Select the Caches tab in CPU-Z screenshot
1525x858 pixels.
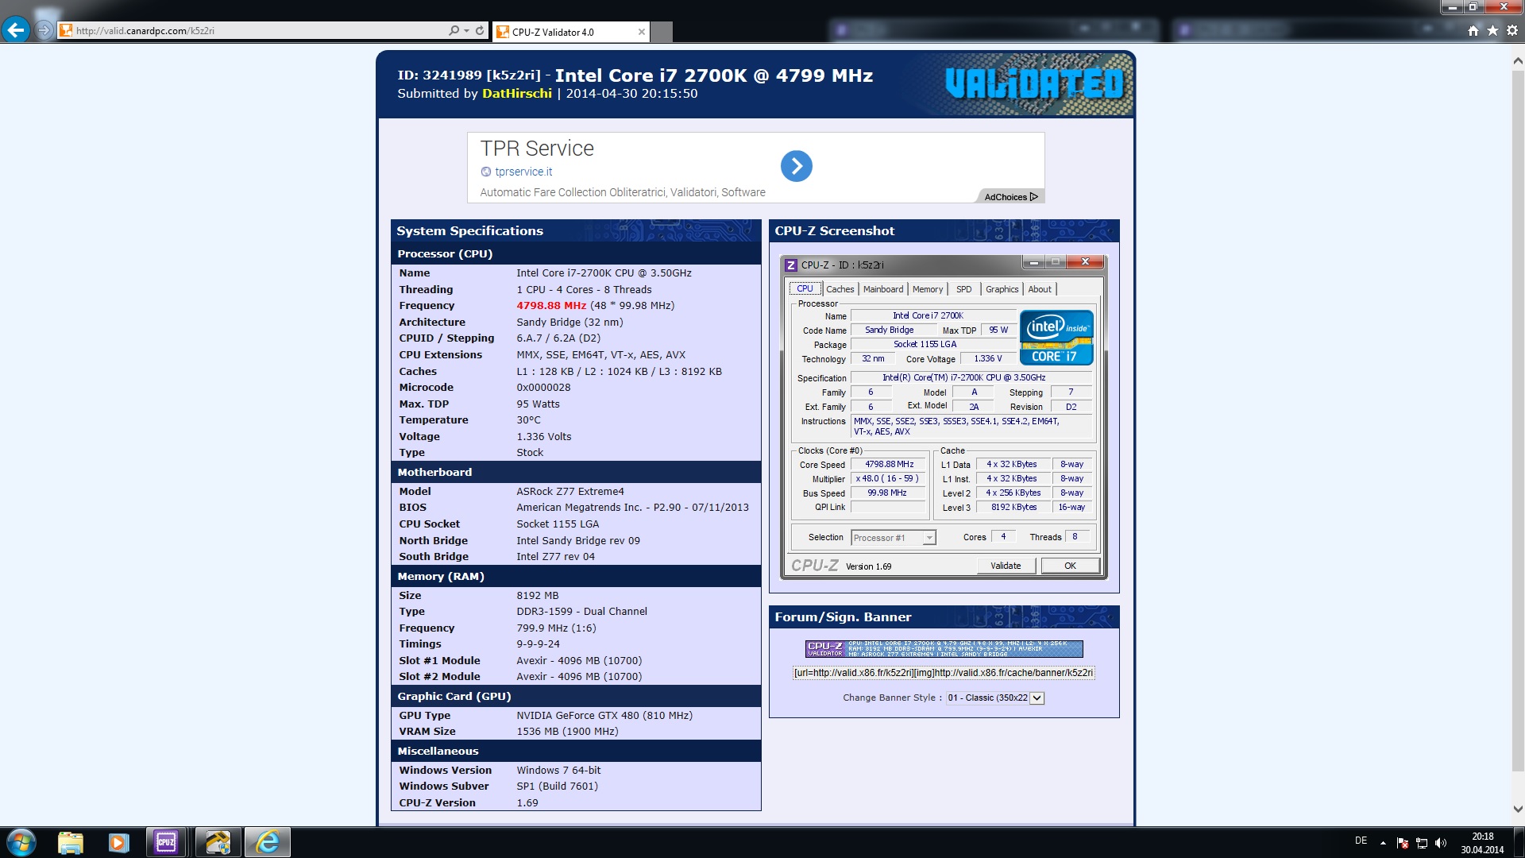coord(840,289)
